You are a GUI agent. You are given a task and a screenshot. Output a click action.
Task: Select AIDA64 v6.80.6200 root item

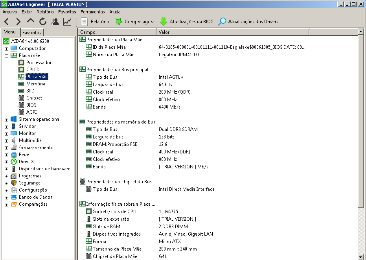tap(30, 41)
